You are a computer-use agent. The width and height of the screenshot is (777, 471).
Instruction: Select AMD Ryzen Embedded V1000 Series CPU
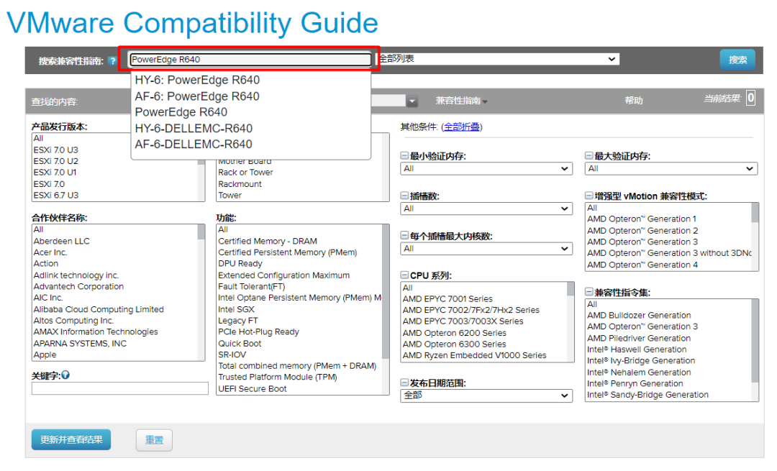pyautogui.click(x=474, y=355)
